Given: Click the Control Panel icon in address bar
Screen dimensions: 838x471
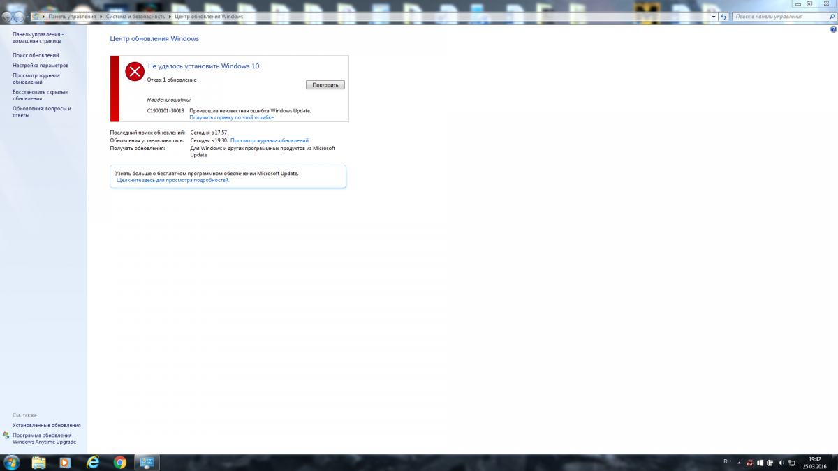Looking at the screenshot, I should click(35, 16).
